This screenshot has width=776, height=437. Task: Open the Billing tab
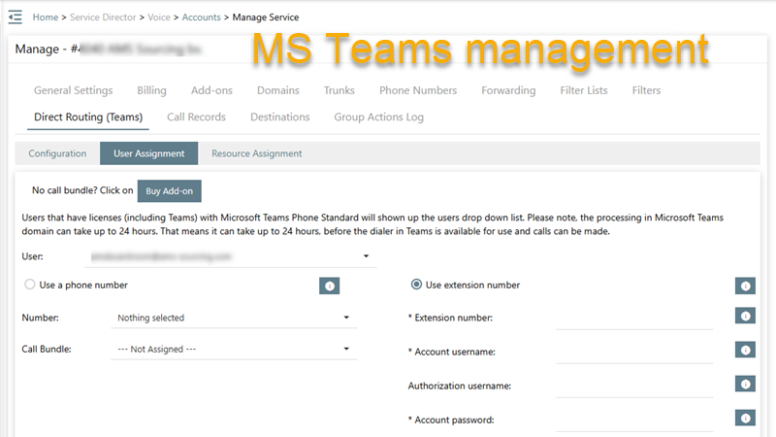tap(151, 90)
